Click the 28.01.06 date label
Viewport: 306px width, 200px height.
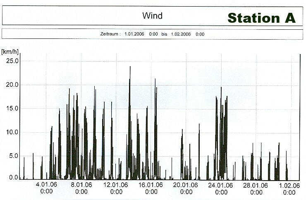tap(256, 185)
